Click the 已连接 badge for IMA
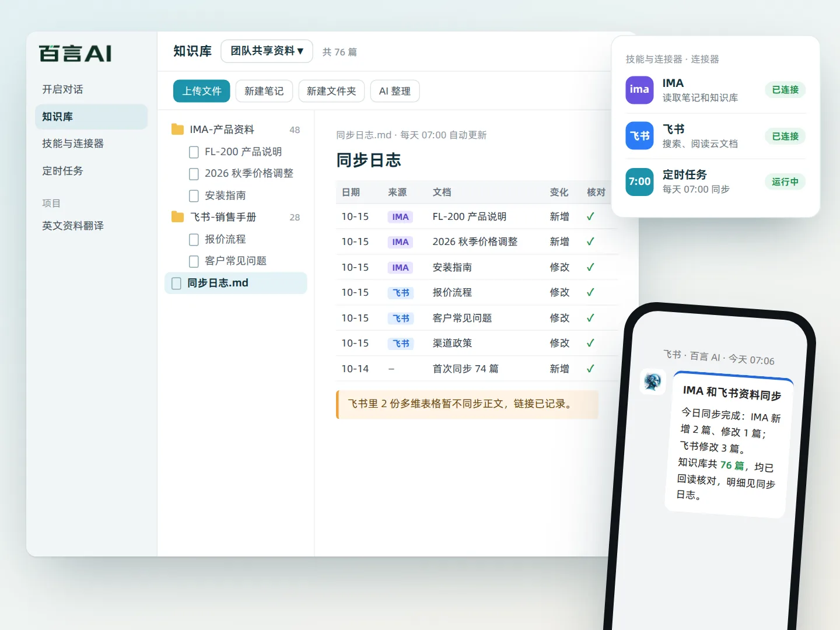Image resolution: width=840 pixels, height=630 pixels. (x=785, y=90)
